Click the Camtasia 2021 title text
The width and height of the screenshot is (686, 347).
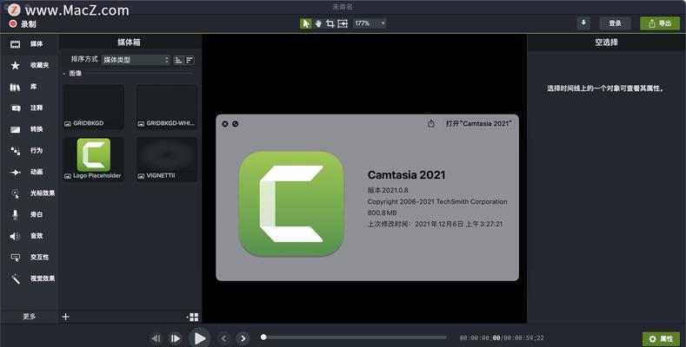click(406, 175)
